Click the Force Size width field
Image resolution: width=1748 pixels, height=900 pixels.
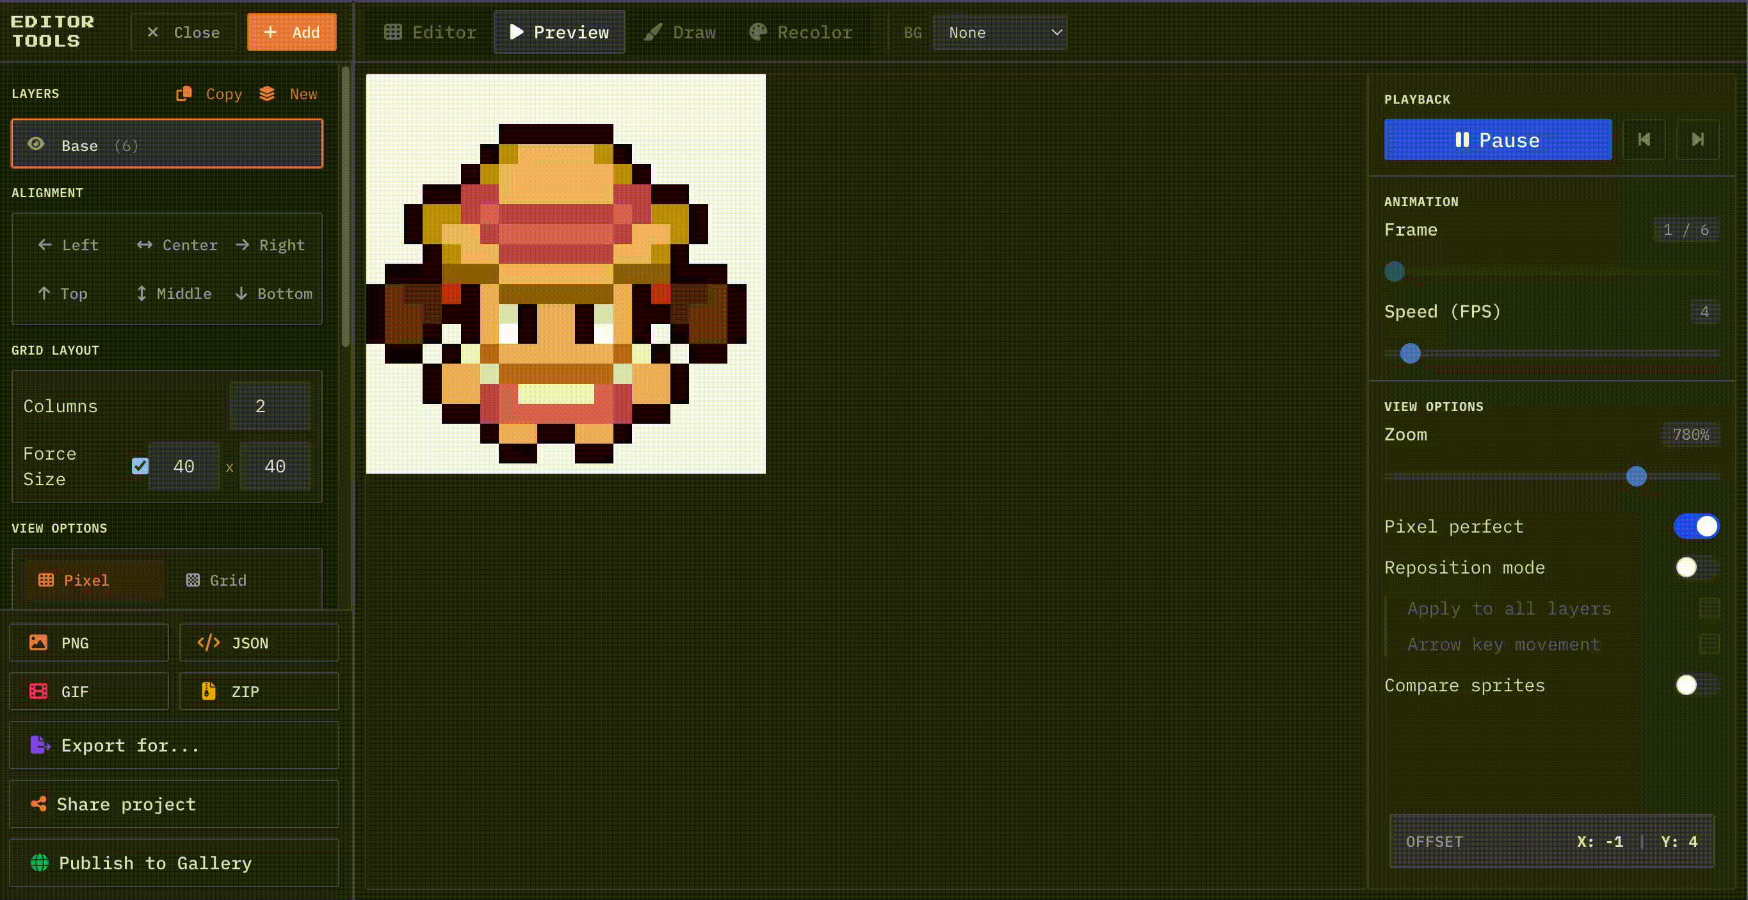coord(184,466)
